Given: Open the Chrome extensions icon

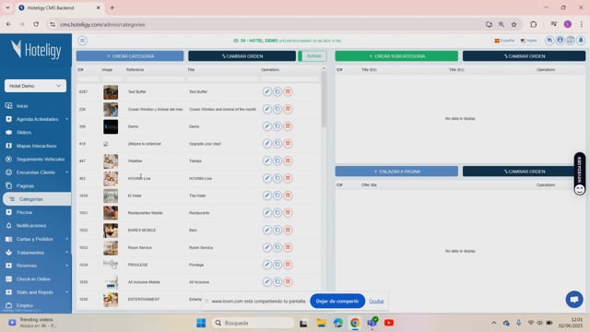Looking at the screenshot, I should (533, 25).
